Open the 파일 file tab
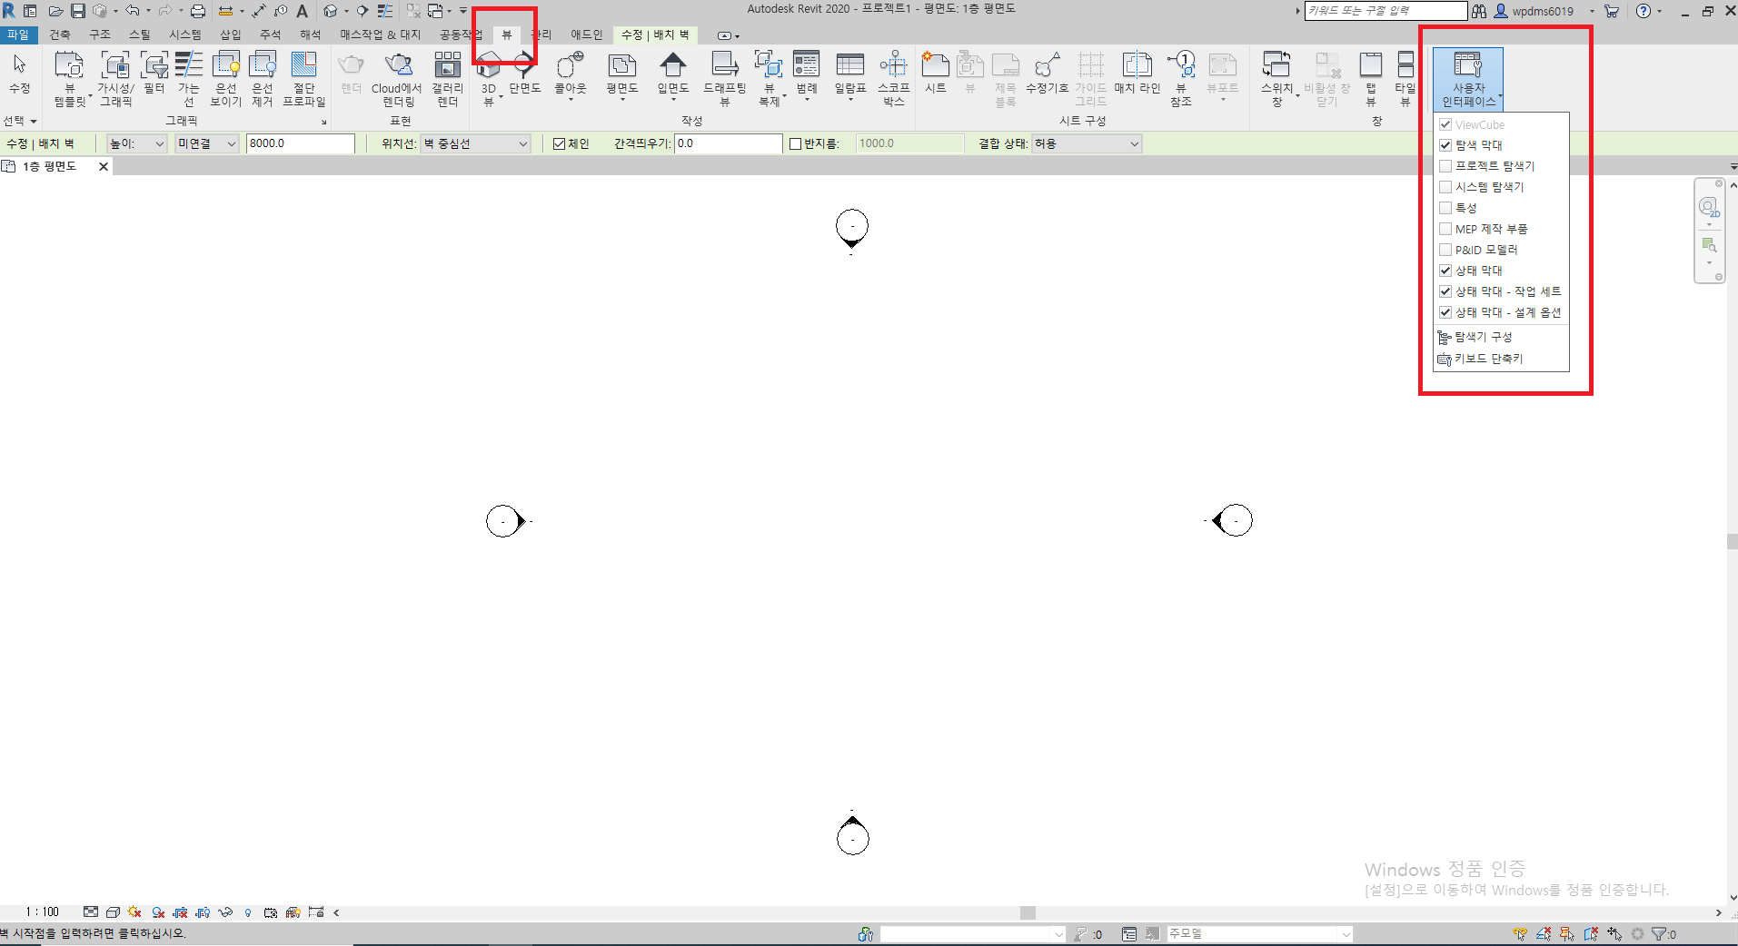Viewport: 1738px width, 946px height. pos(18,34)
